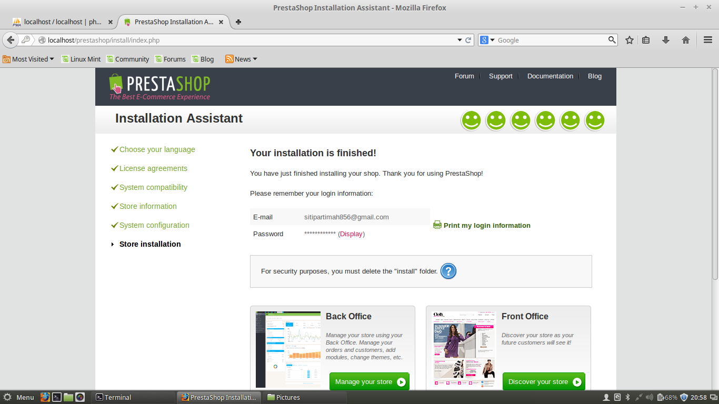Switch to the Pictures window in taskbar
This screenshot has height=404, width=719.
305,397
